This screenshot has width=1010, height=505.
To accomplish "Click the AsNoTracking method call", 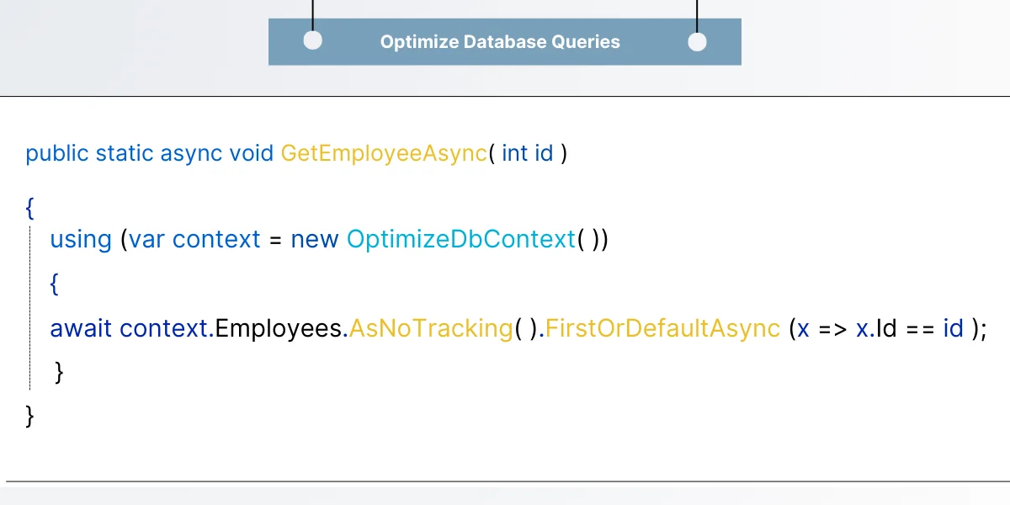I will (x=430, y=328).
